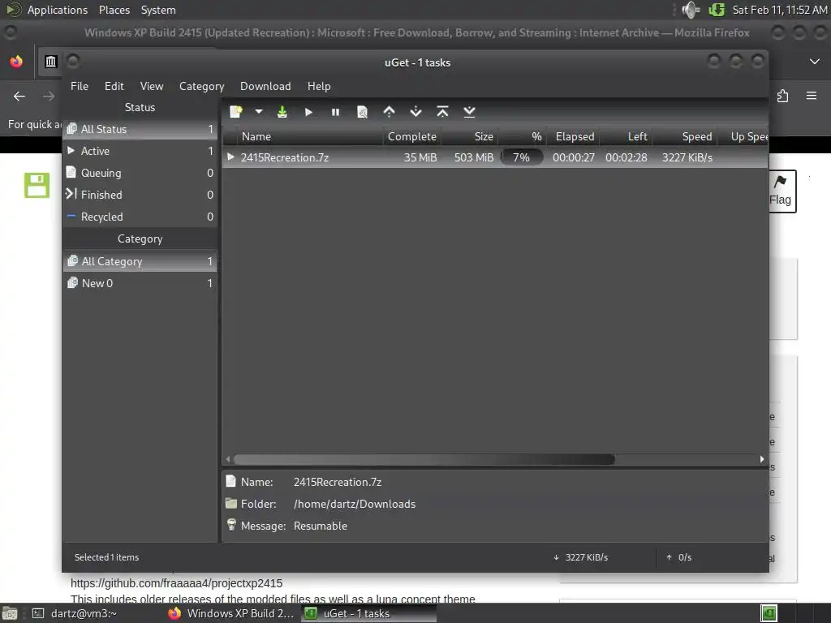
Task: Click the download speed indicator in status bar
Action: click(581, 557)
